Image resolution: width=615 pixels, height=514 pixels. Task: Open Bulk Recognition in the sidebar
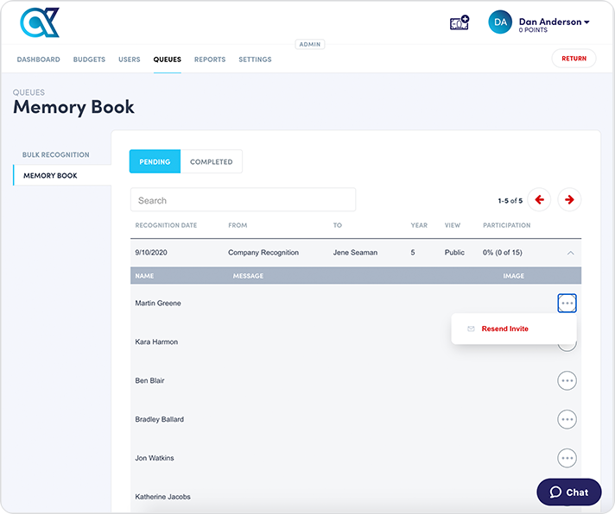(56, 155)
